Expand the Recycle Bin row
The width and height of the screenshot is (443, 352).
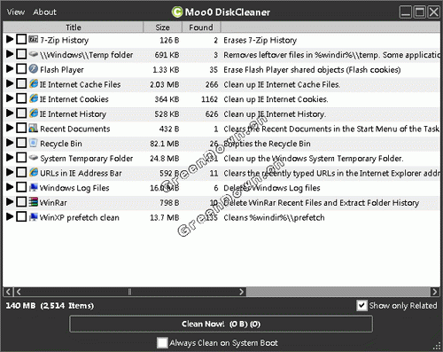pos(10,143)
